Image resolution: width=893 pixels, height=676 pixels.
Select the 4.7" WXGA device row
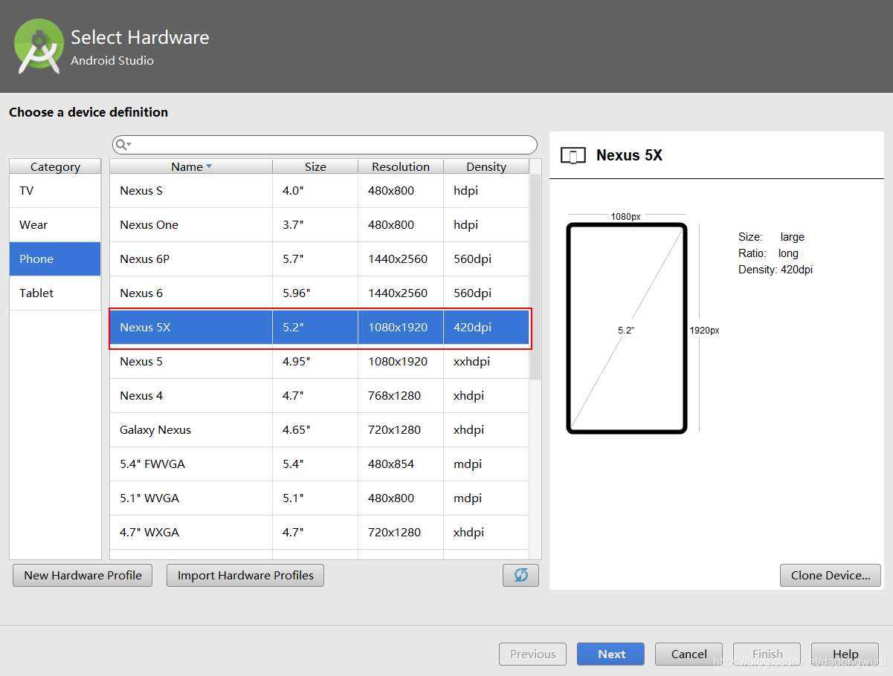(320, 533)
